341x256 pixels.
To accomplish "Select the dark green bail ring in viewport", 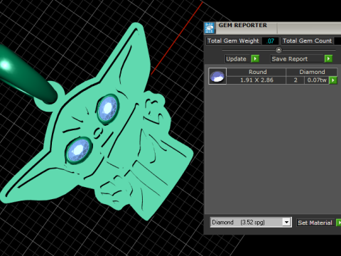I will pyautogui.click(x=29, y=77).
